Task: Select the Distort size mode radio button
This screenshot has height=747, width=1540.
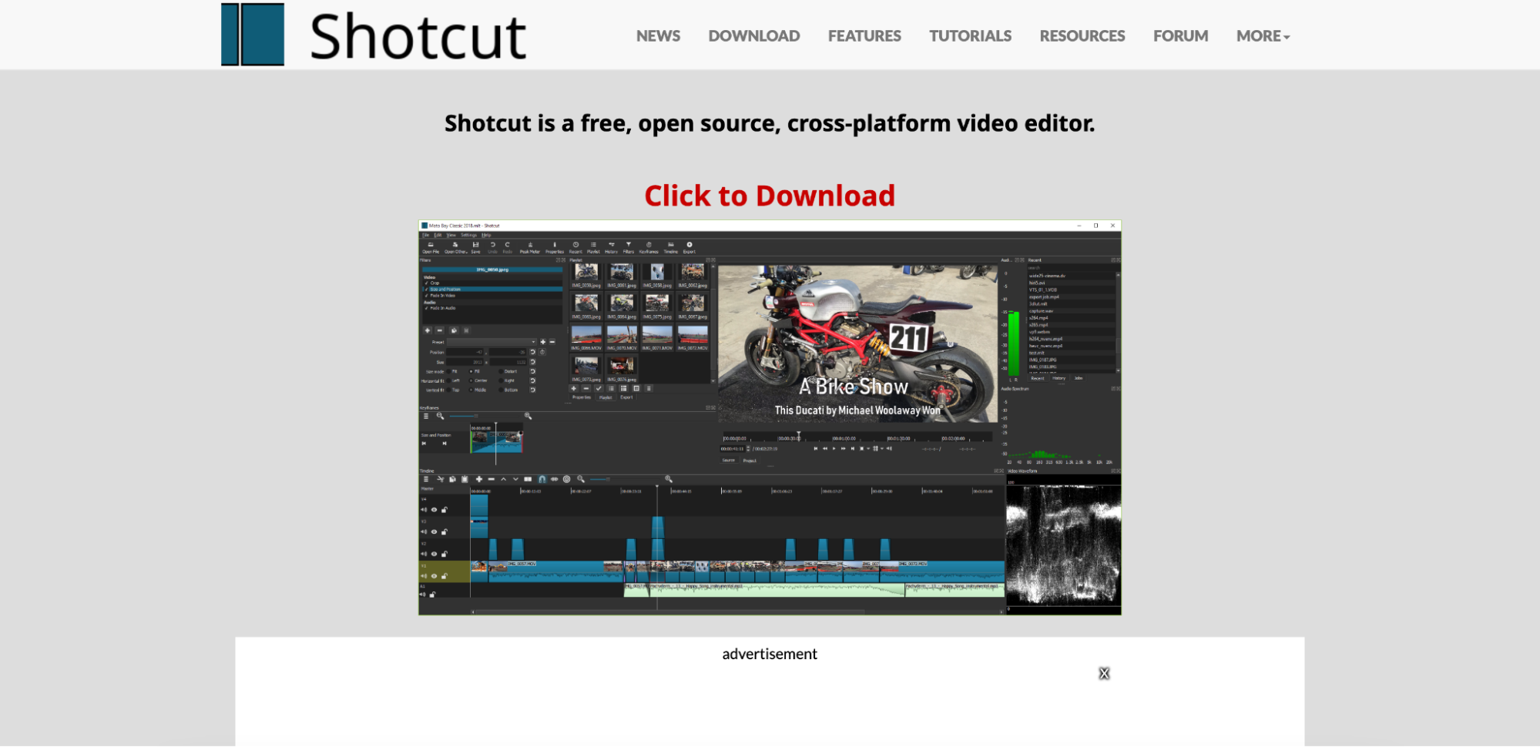Action: pyautogui.click(x=500, y=371)
